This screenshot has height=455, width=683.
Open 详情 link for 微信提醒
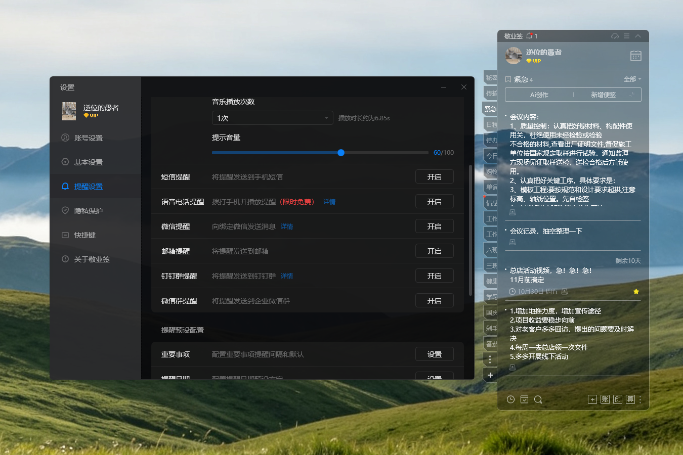tap(287, 226)
